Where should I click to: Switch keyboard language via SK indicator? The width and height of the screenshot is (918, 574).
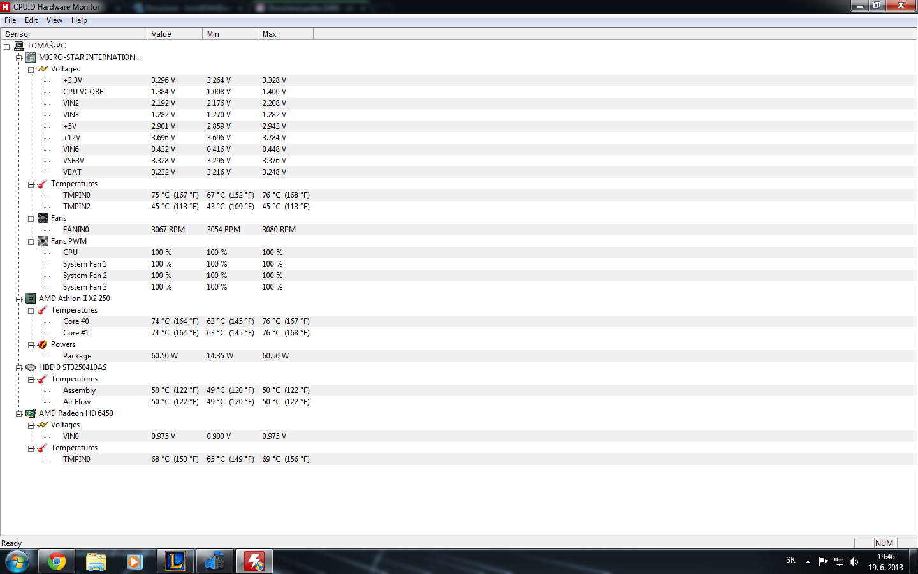[790, 560]
